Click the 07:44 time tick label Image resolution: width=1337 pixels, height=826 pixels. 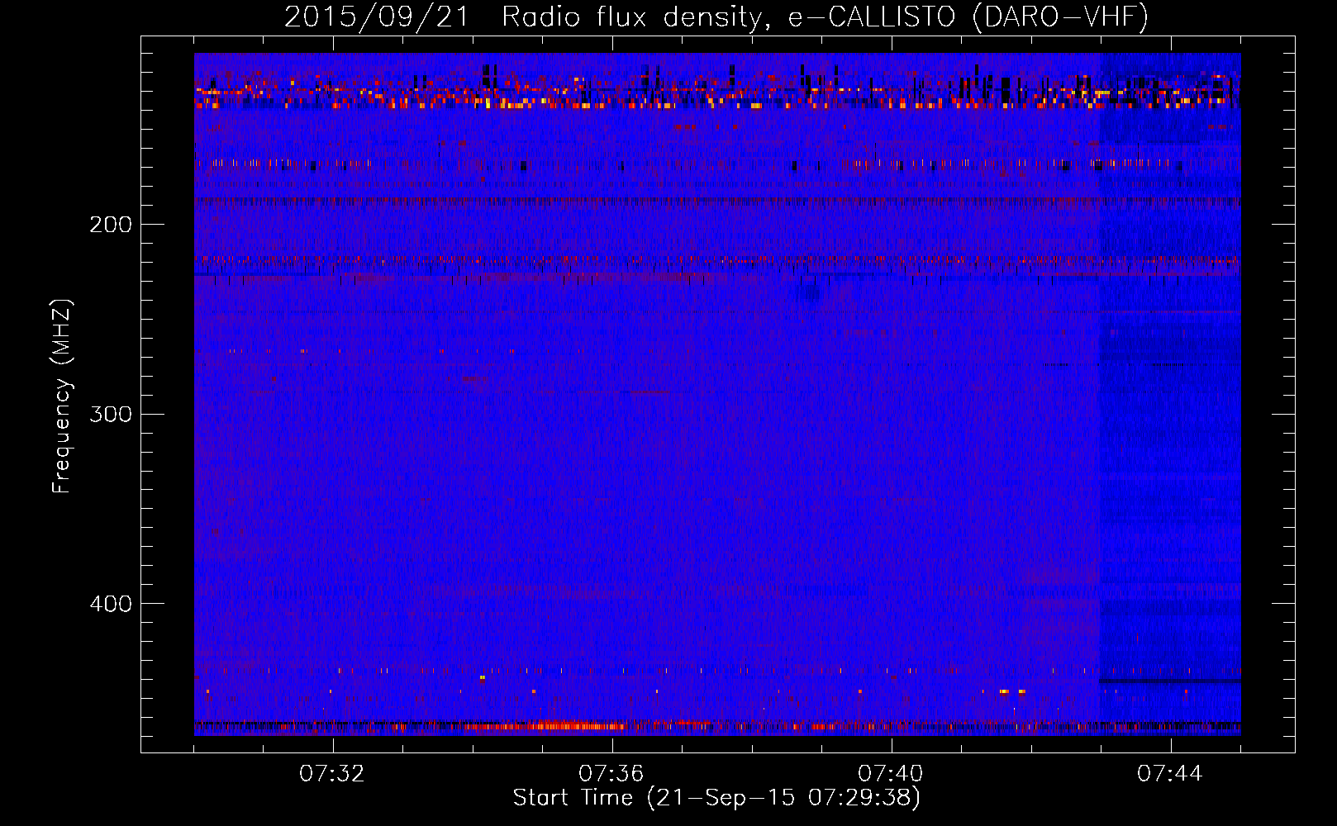coord(1170,774)
